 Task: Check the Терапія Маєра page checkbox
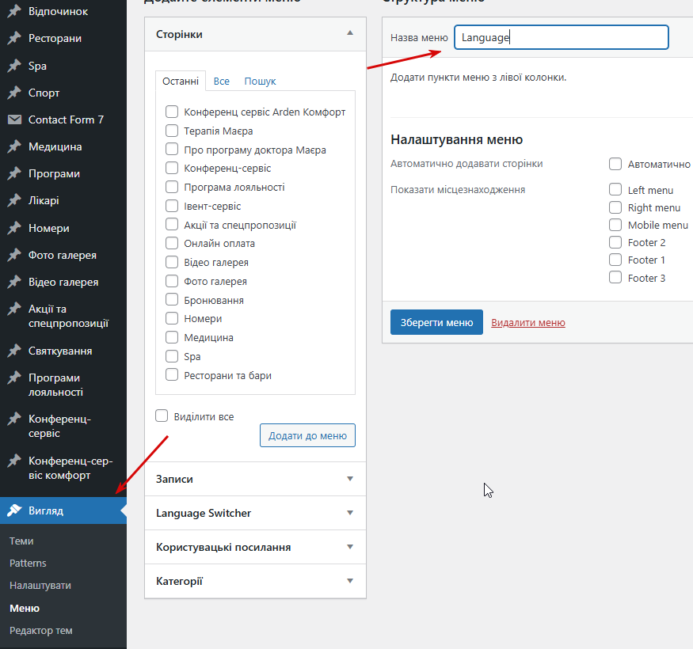[172, 131]
